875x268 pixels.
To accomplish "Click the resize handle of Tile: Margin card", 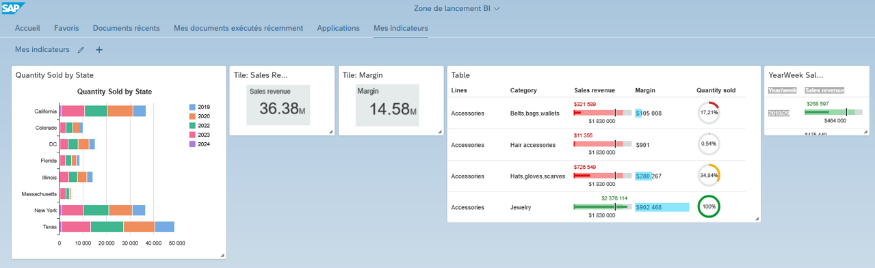I will click(x=439, y=131).
